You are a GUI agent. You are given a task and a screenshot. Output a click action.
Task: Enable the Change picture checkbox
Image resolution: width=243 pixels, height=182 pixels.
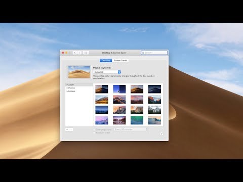[x=94, y=129]
